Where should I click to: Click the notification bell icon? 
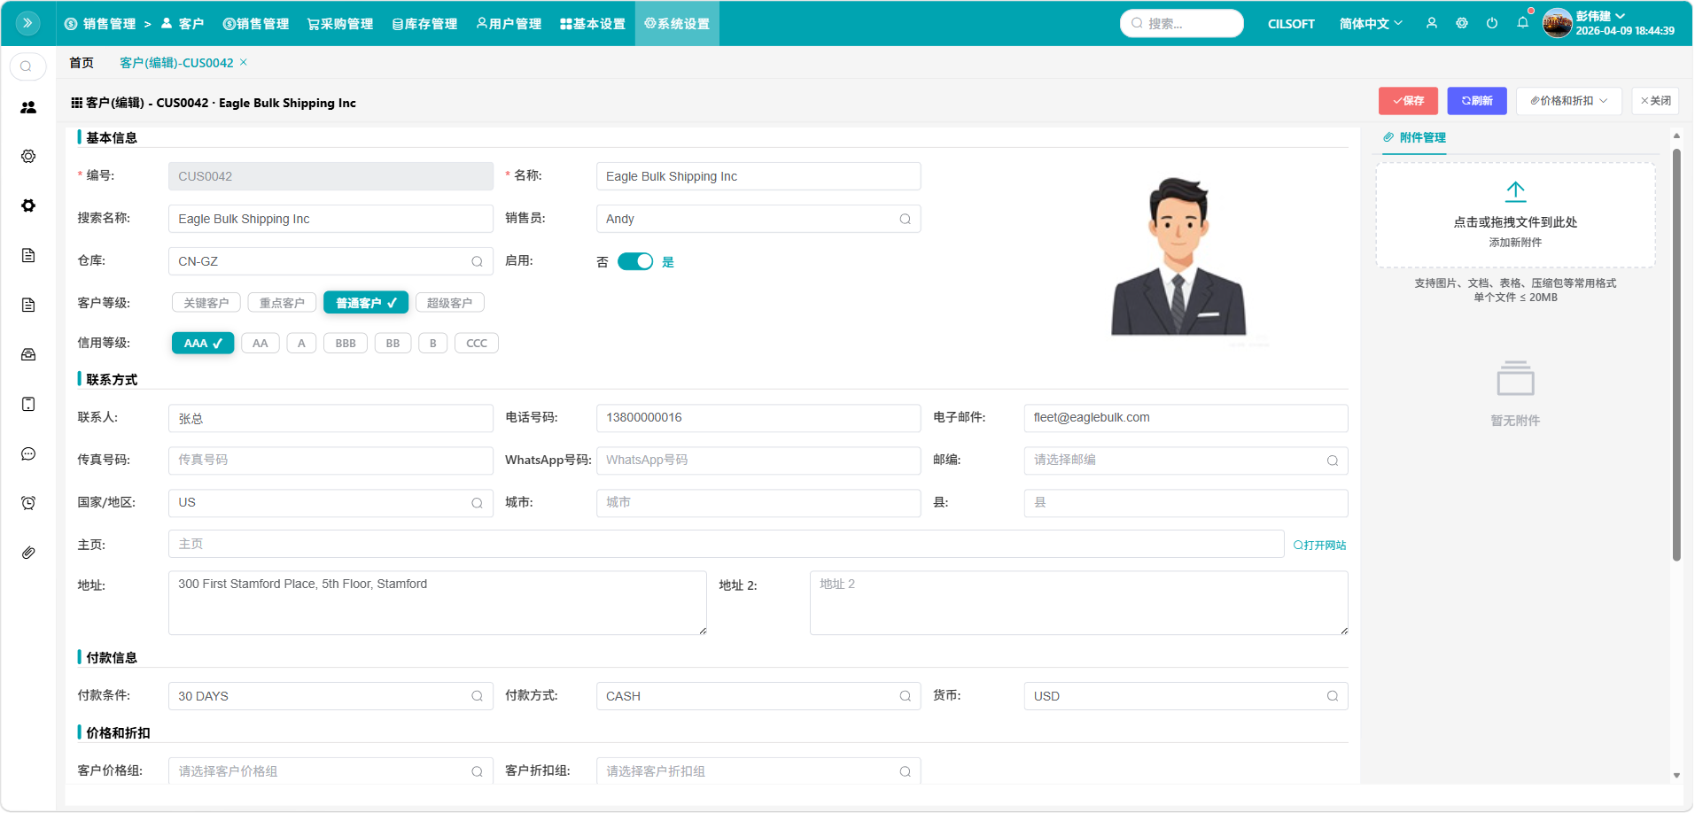1522,23
